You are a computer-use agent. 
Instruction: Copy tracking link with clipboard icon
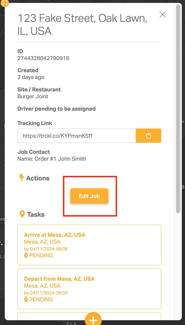pos(148,136)
